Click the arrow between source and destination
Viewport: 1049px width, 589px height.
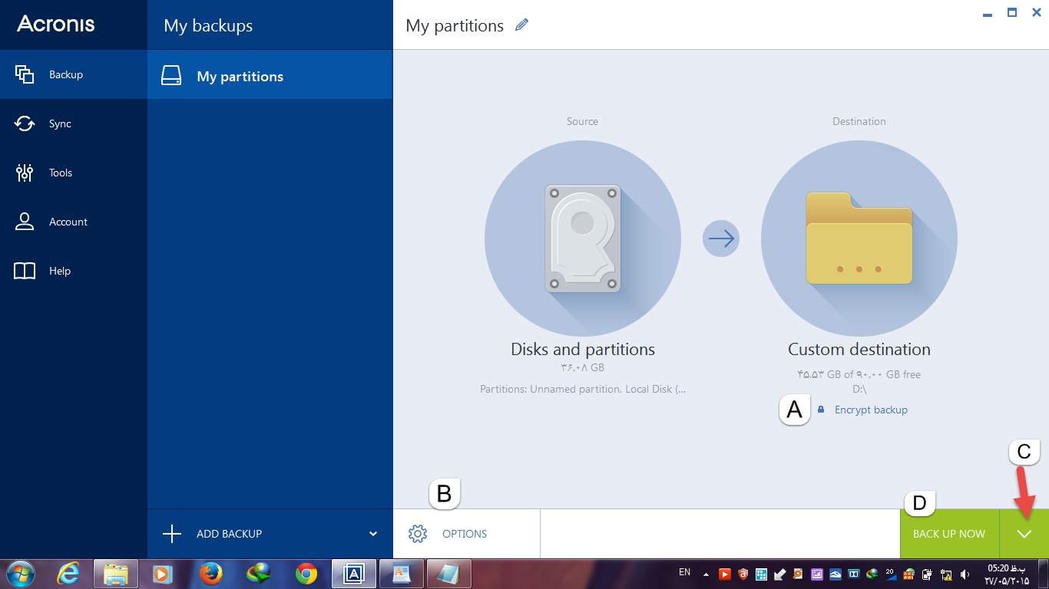tap(720, 239)
